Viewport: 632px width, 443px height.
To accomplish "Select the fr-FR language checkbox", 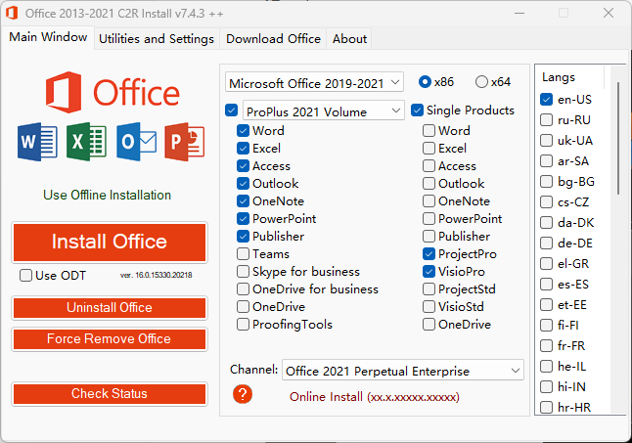I will tap(546, 346).
